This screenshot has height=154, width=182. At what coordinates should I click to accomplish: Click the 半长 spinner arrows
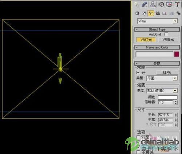[176, 115]
